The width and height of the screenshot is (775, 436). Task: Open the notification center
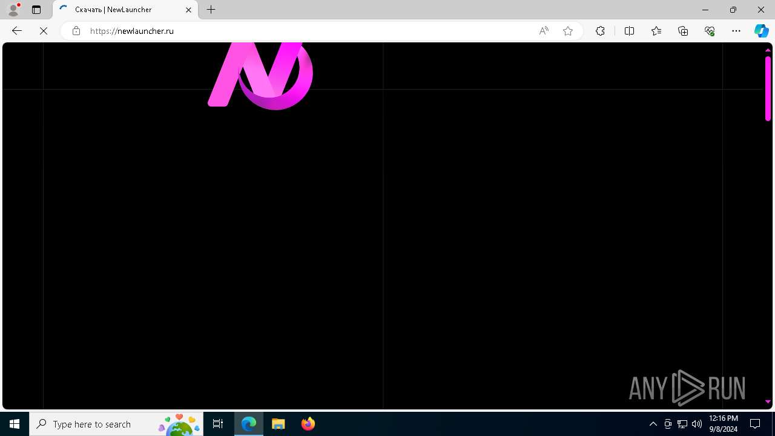pos(755,424)
